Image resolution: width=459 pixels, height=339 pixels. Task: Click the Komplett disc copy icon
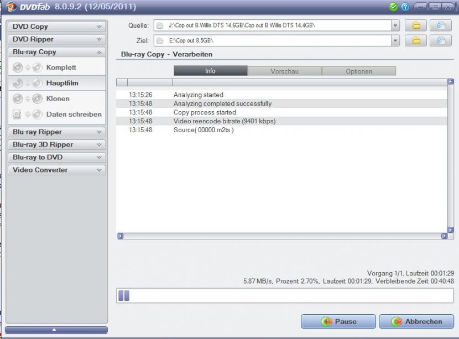pyautogui.click(x=28, y=67)
